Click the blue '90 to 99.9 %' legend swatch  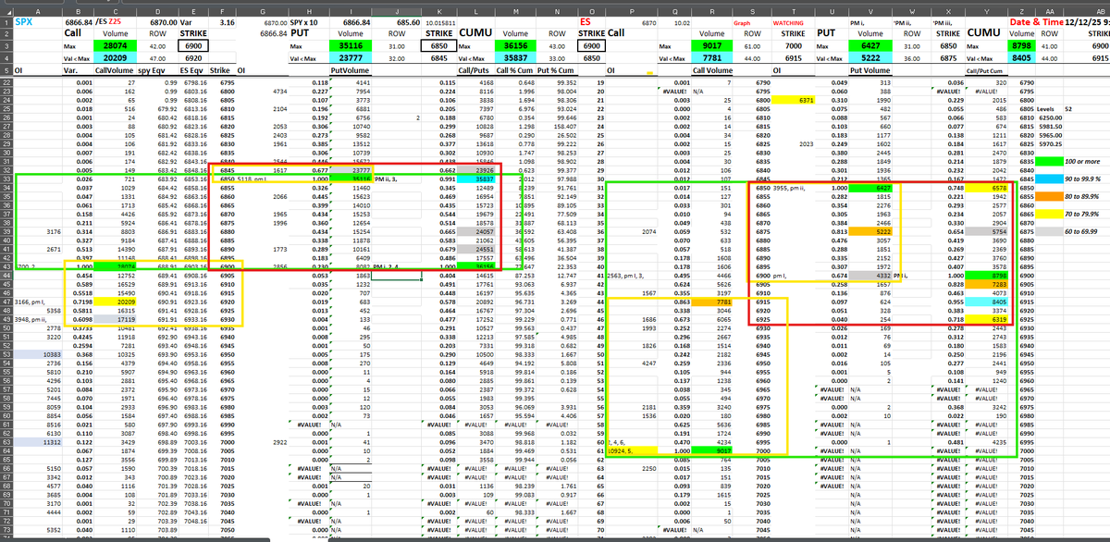coord(1050,179)
